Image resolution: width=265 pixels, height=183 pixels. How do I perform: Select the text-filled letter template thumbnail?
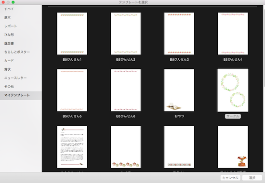[x=72, y=147]
